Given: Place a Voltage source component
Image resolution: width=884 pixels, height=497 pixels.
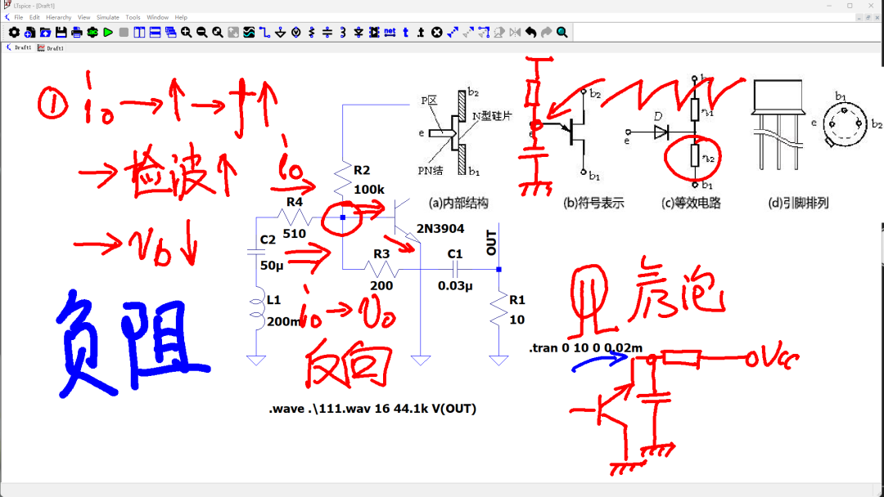Looking at the screenshot, I should pyautogui.click(x=296, y=33).
